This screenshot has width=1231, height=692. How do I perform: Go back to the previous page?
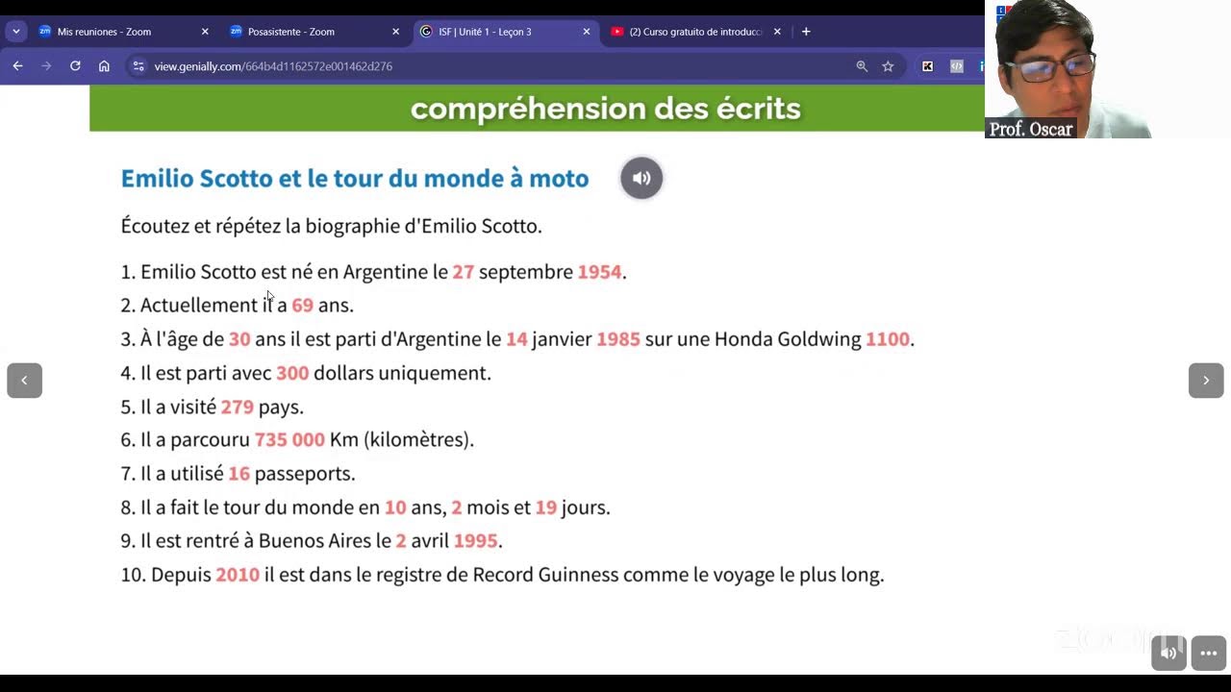(x=17, y=66)
